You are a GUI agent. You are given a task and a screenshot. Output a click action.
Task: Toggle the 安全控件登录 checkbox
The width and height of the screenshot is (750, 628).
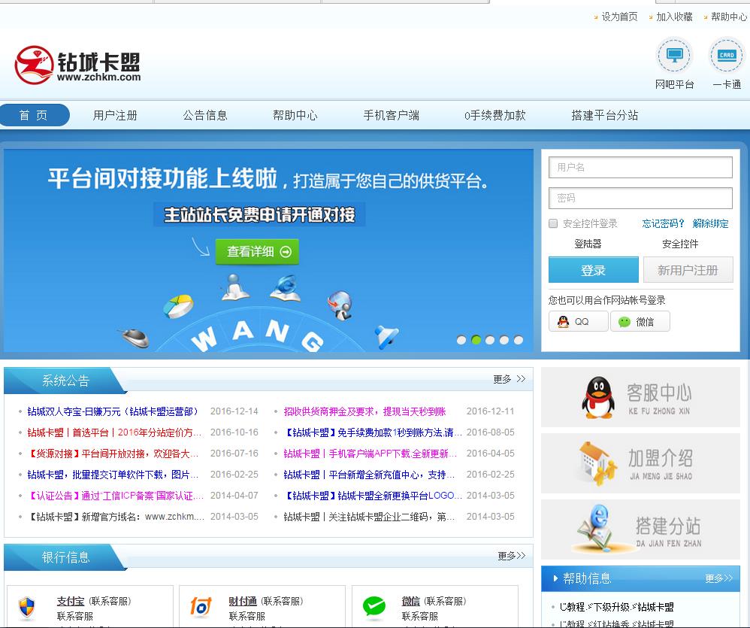coord(553,223)
